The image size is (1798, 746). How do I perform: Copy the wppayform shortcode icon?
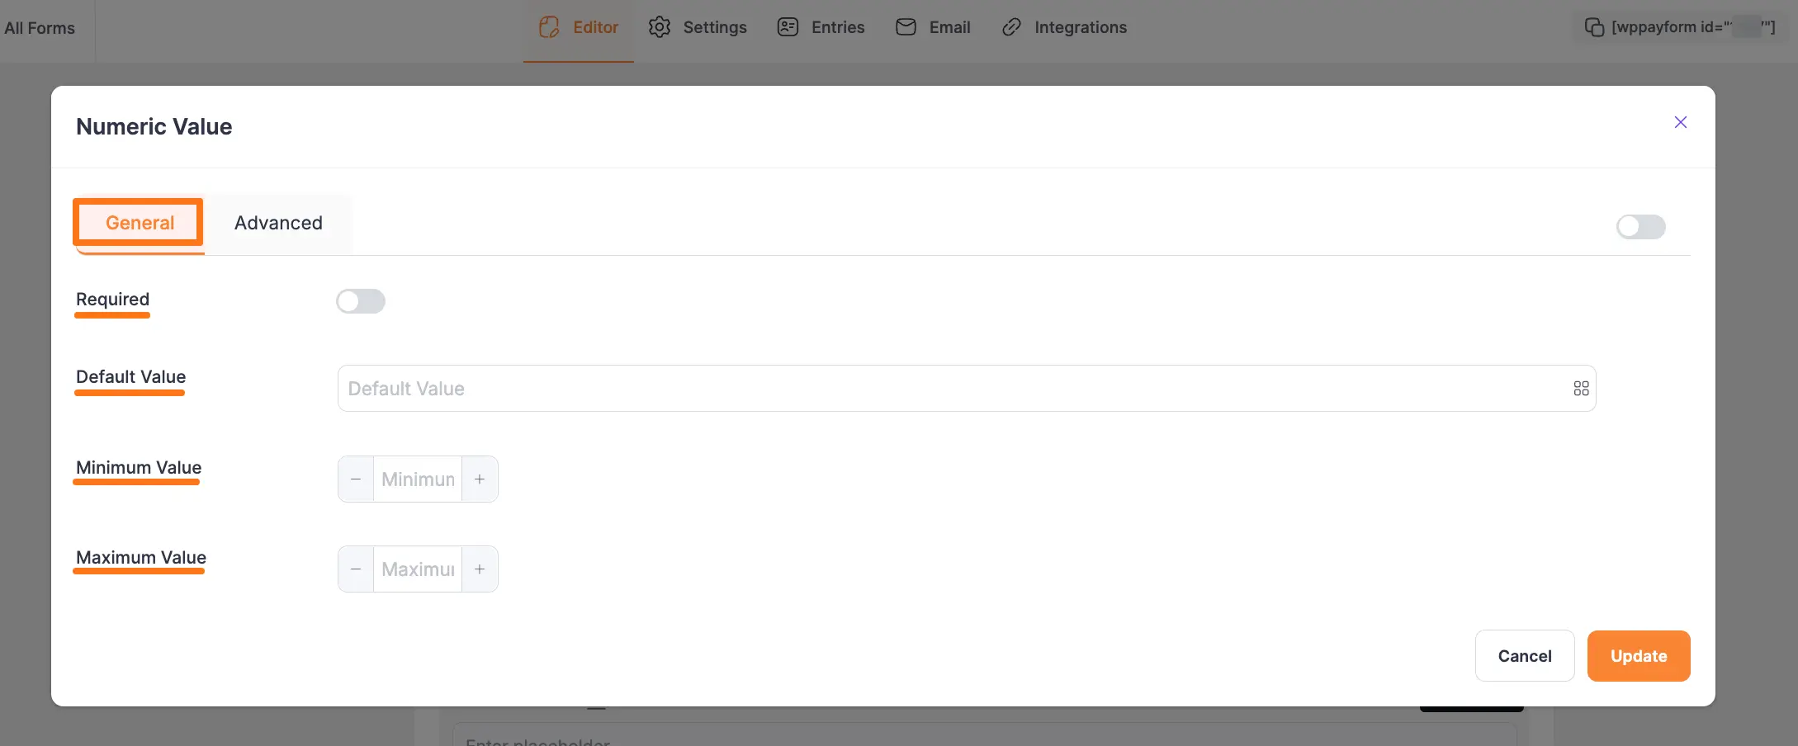1593,27
